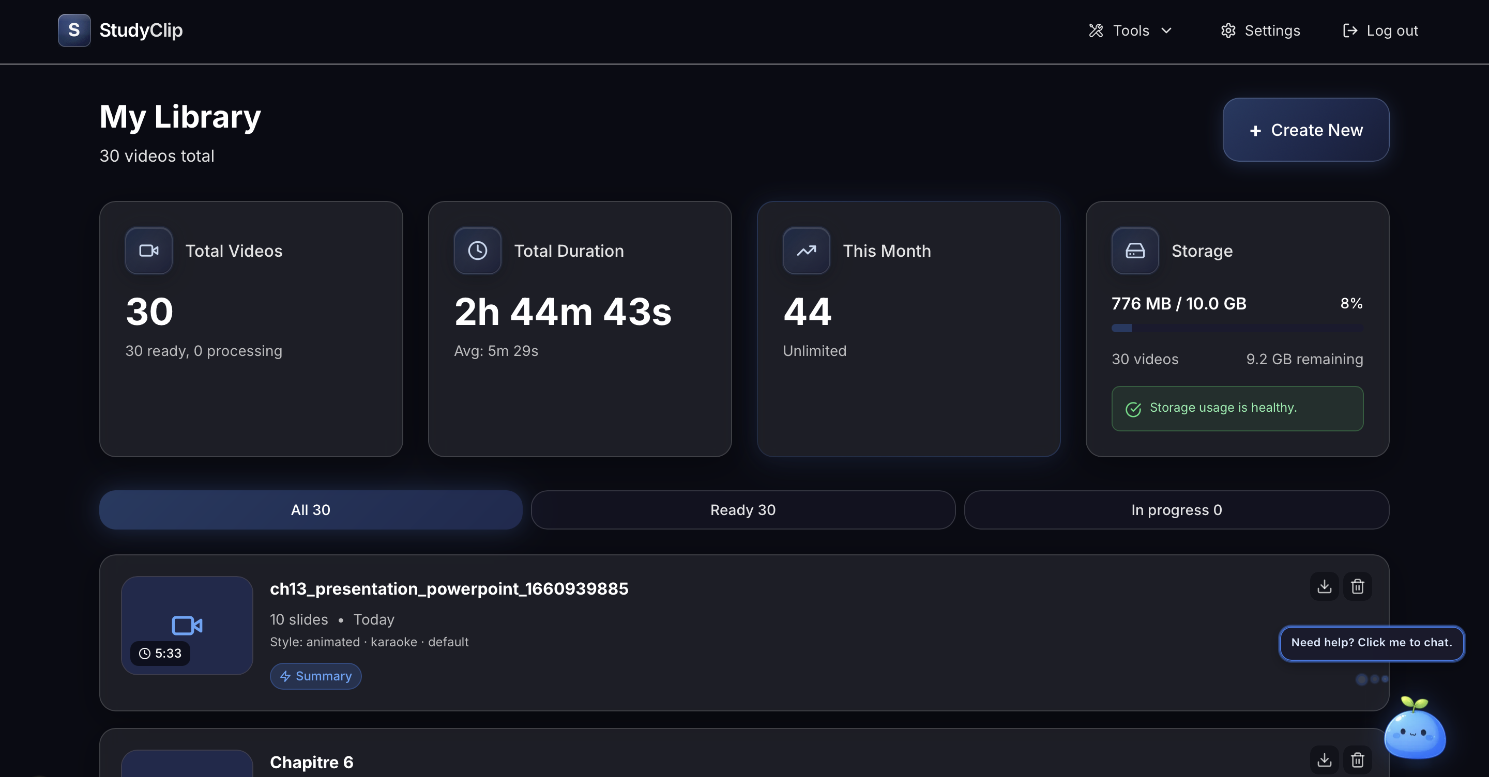Open Settings from the top bar
The image size is (1489, 777).
(1260, 30)
